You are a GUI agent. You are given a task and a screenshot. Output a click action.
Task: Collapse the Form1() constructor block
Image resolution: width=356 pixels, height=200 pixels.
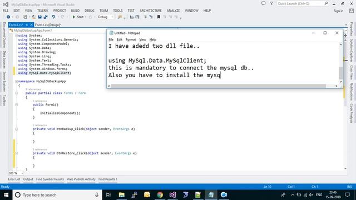pyautogui.click(x=16, y=105)
